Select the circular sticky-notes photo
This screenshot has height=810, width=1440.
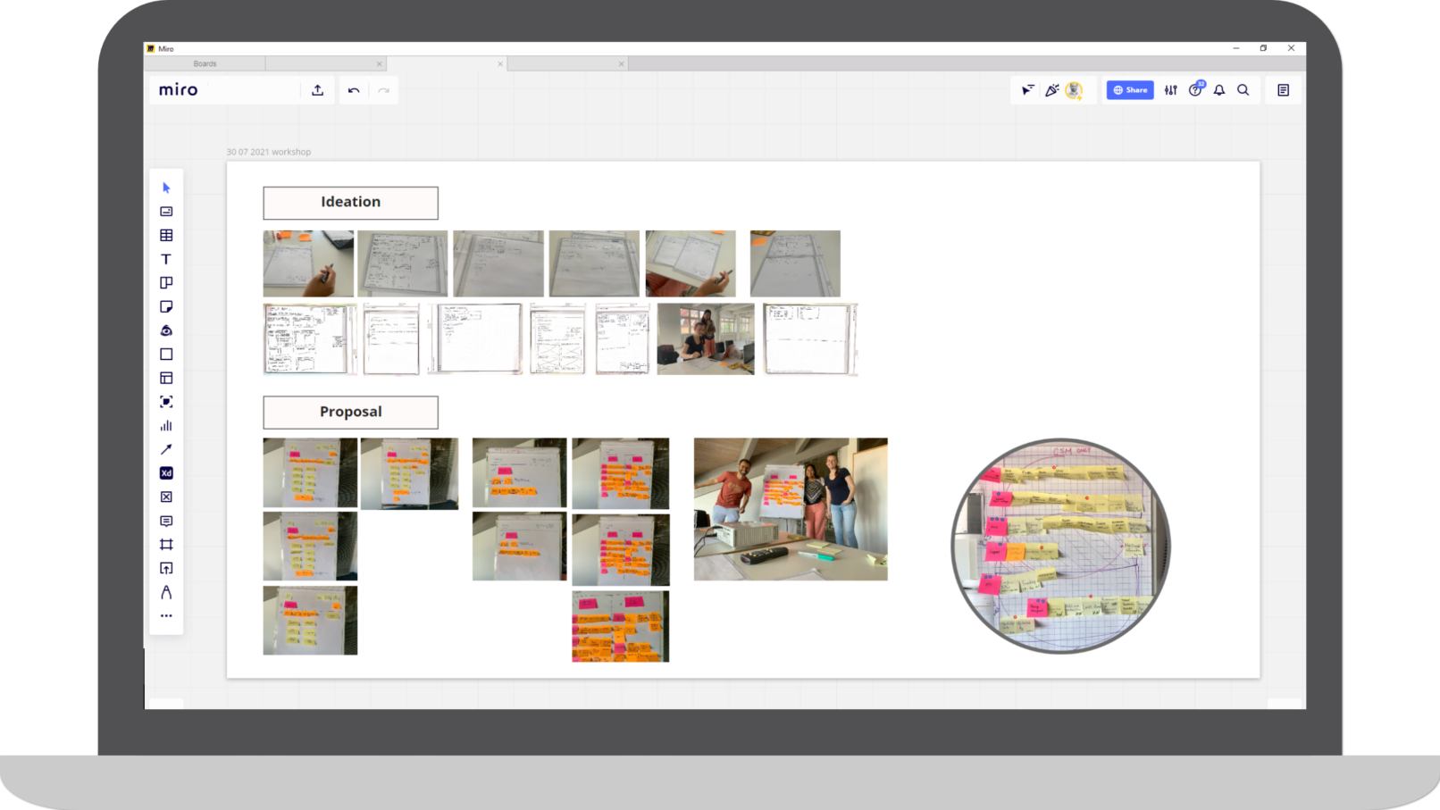pos(1060,546)
